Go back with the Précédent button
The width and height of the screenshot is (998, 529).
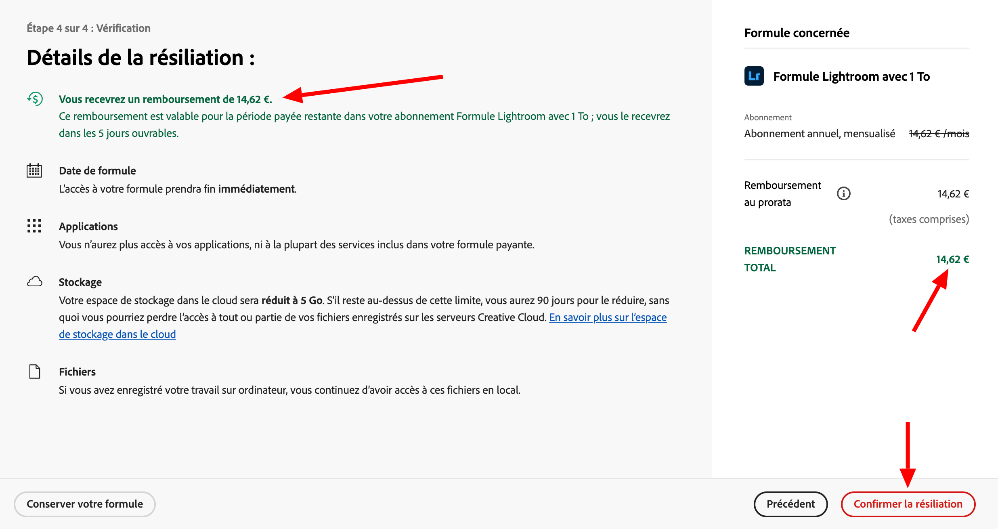tap(790, 504)
